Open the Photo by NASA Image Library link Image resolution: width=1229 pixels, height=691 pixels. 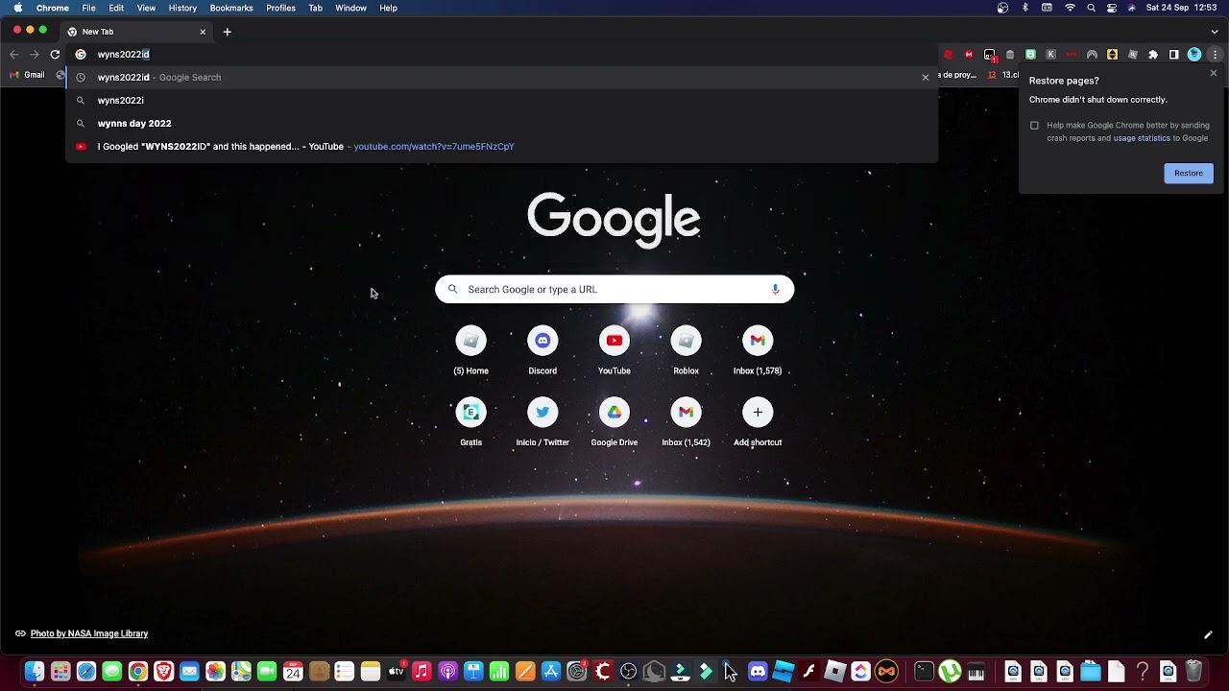[x=89, y=633]
